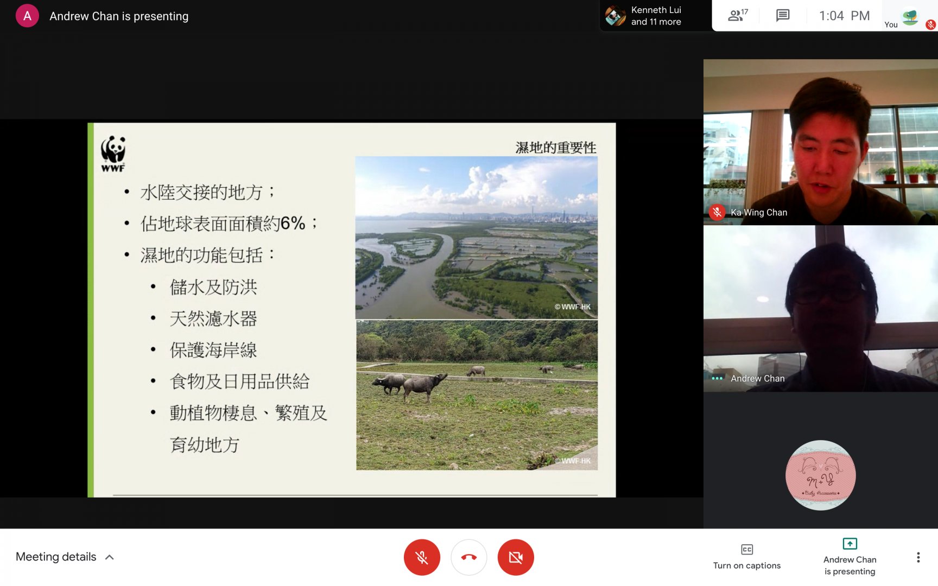
Task: Click the pink avatar participant tile
Action: [820, 475]
